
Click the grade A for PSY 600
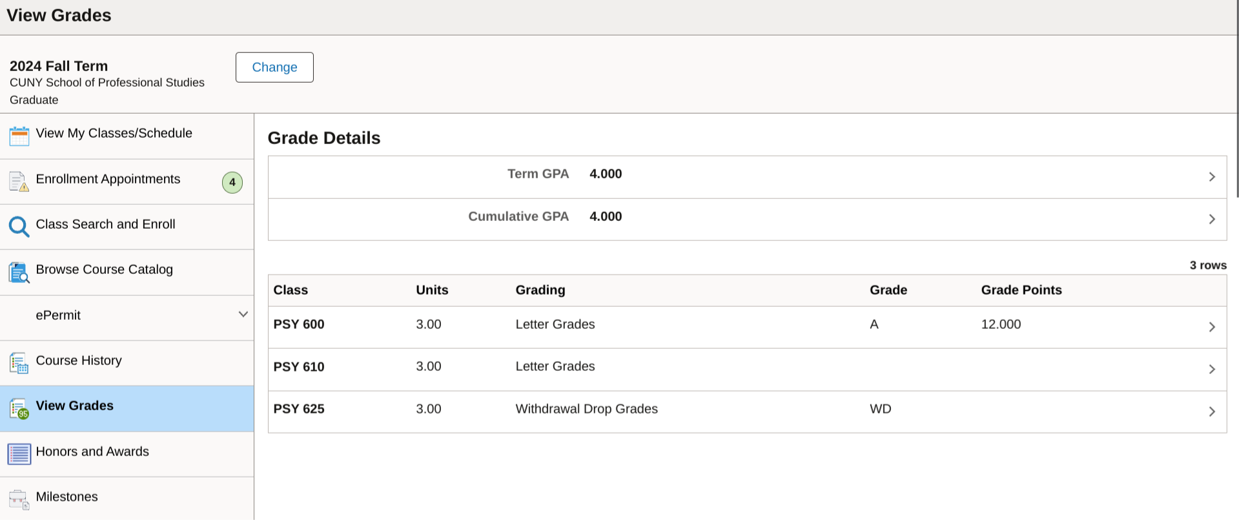click(874, 324)
